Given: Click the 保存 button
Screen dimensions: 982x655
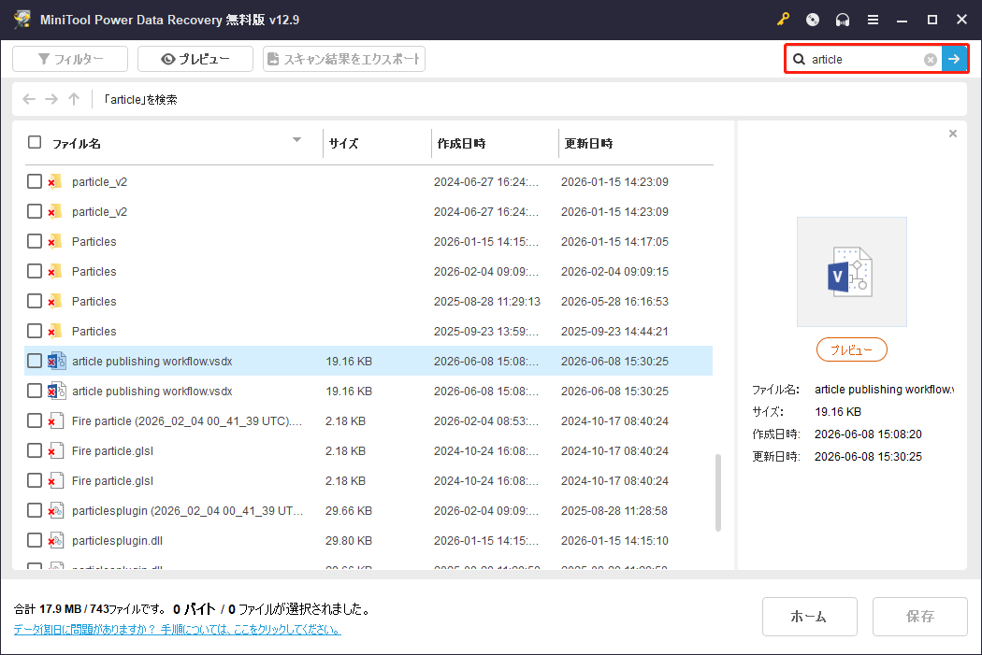Looking at the screenshot, I should click(920, 616).
